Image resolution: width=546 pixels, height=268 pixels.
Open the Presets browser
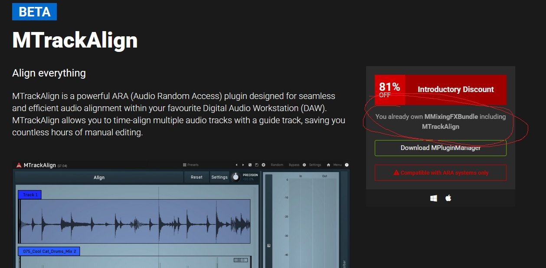pyautogui.click(x=191, y=165)
